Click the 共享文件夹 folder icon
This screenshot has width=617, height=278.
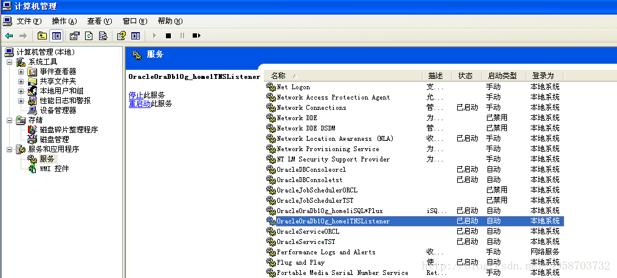click(x=32, y=81)
